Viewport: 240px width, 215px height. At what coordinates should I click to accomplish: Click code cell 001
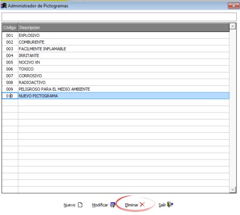click(x=10, y=35)
